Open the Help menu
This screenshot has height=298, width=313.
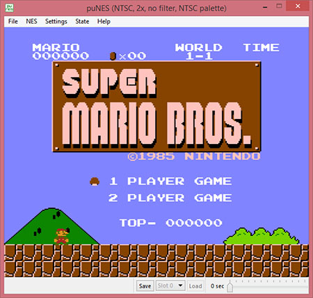pyautogui.click(x=104, y=22)
